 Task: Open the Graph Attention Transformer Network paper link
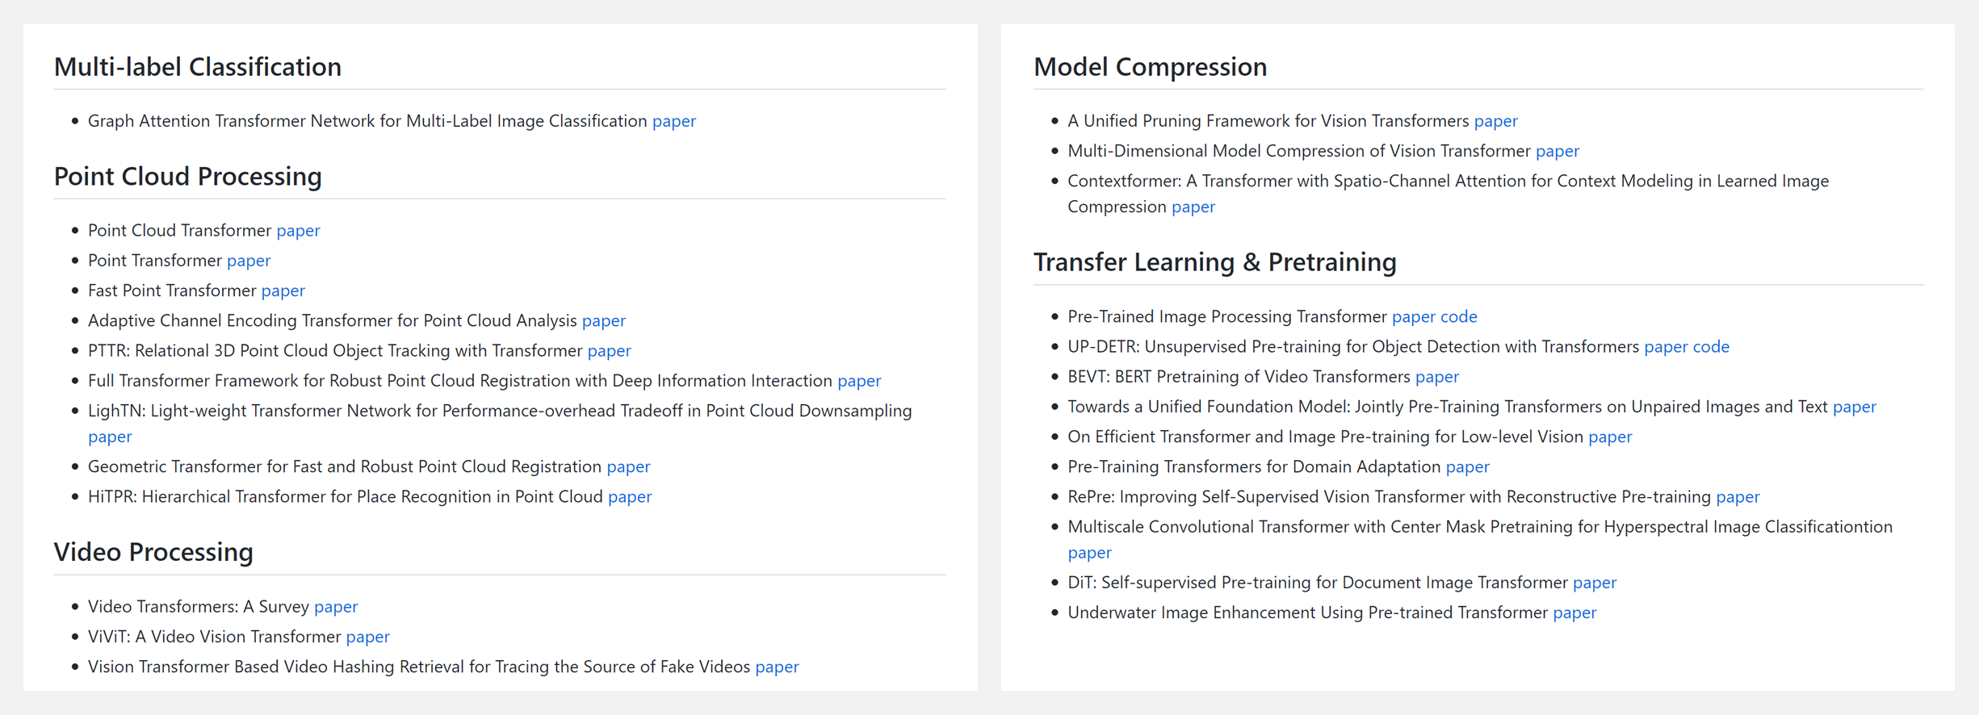pos(673,121)
